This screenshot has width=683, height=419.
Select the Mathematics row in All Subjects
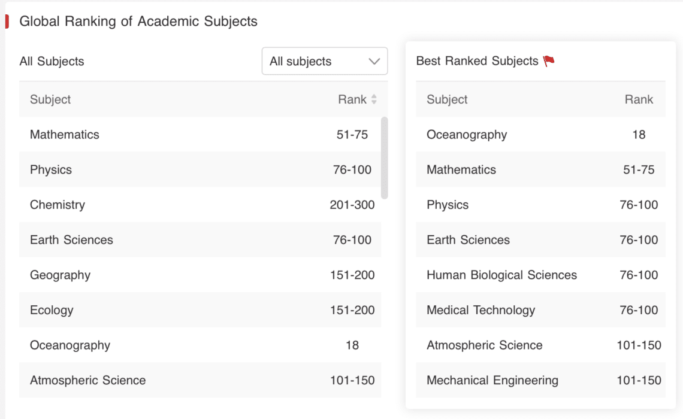[65, 135]
